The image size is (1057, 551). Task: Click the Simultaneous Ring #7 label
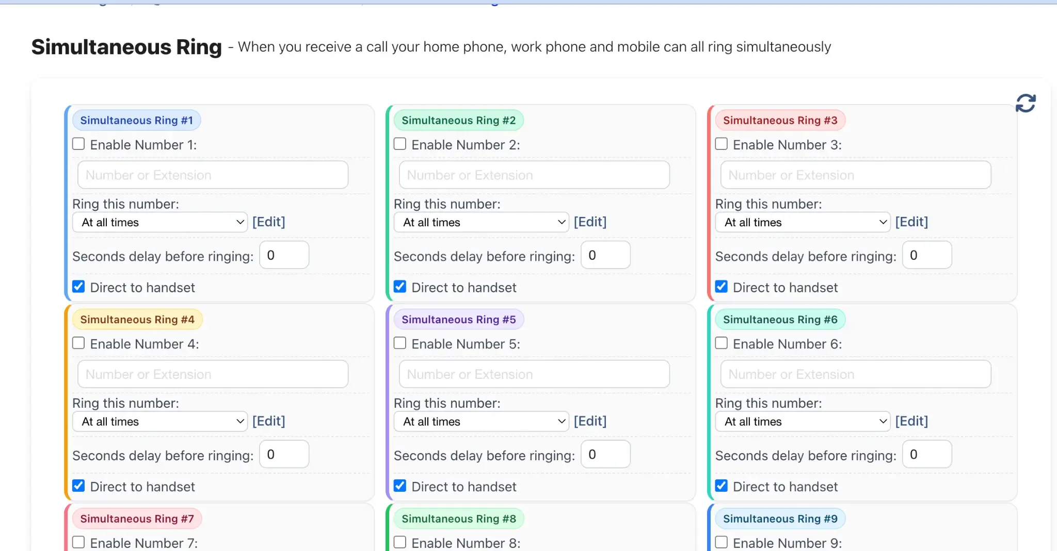pyautogui.click(x=137, y=519)
